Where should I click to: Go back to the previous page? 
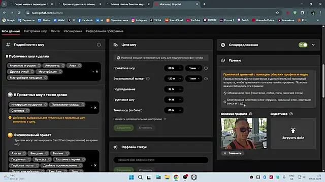[5, 13]
